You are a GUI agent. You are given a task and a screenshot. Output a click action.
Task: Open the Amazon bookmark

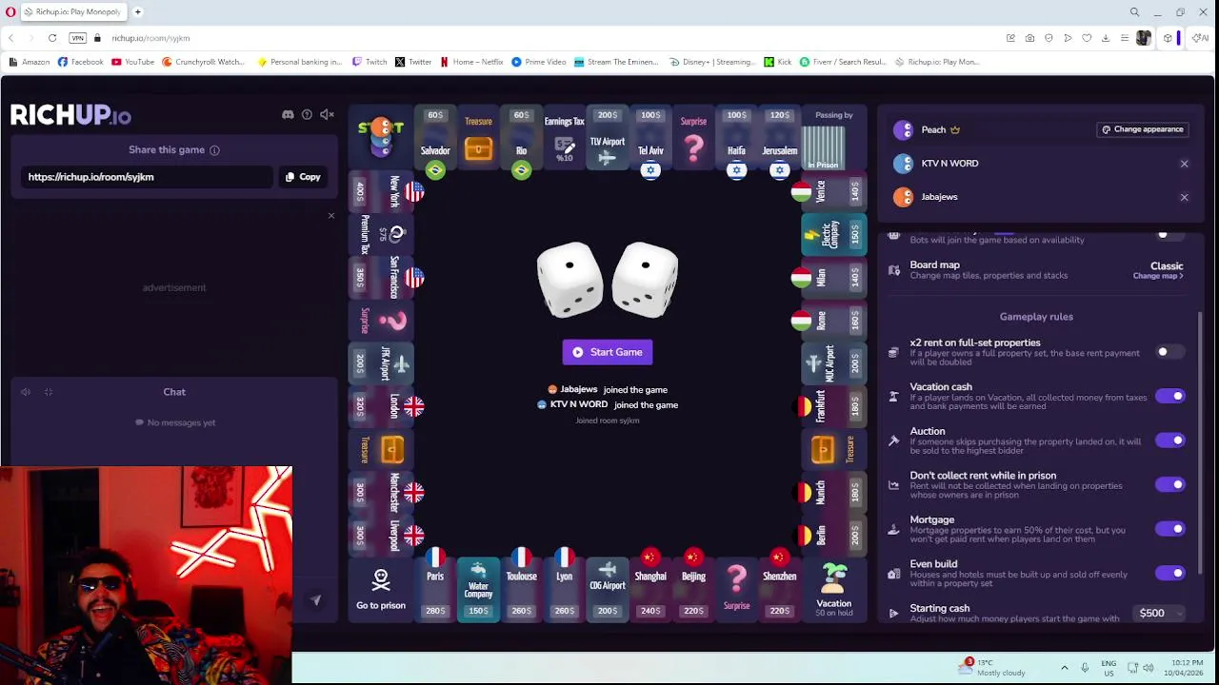(29, 62)
